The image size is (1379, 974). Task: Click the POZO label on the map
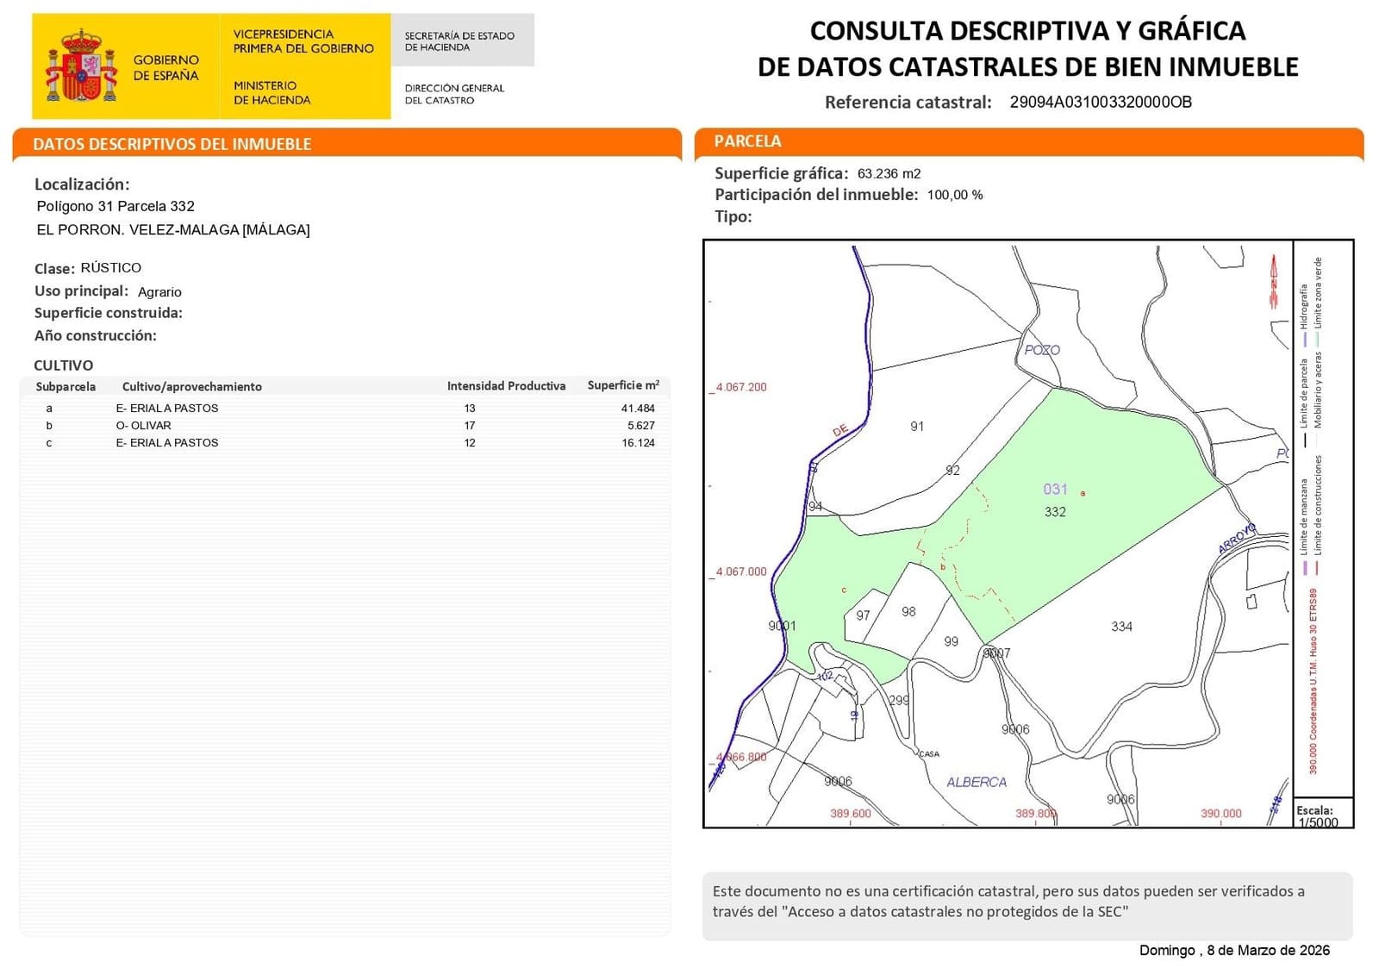pos(1044,350)
